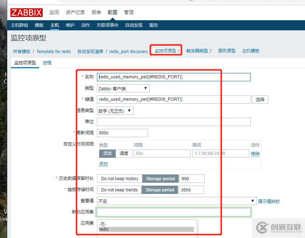Open 图形原型 link
The height and width of the screenshot is (238, 305).
[x=227, y=51]
